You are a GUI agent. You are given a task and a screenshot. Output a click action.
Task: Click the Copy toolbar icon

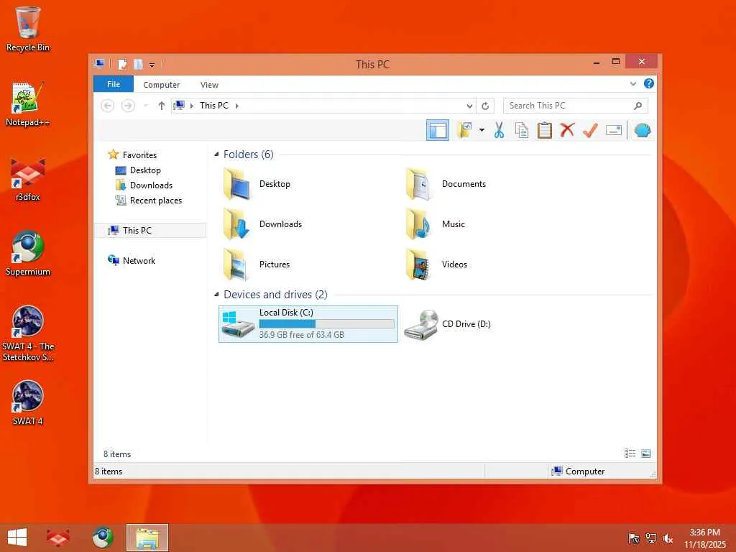(522, 131)
